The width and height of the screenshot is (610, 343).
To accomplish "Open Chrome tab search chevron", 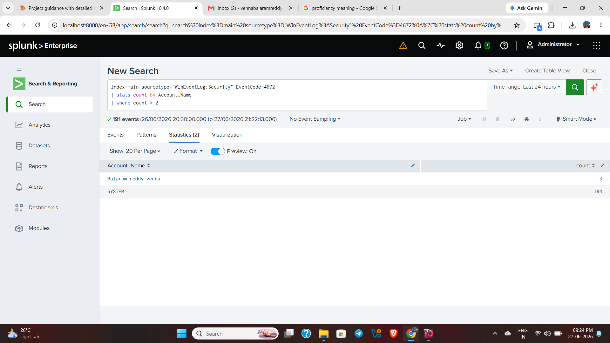I will coord(8,8).
